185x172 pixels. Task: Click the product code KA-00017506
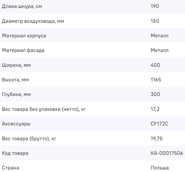[x=167, y=154]
